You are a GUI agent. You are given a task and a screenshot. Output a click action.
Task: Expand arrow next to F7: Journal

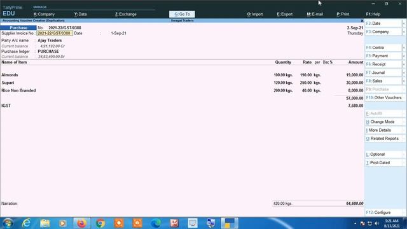click(x=404, y=73)
